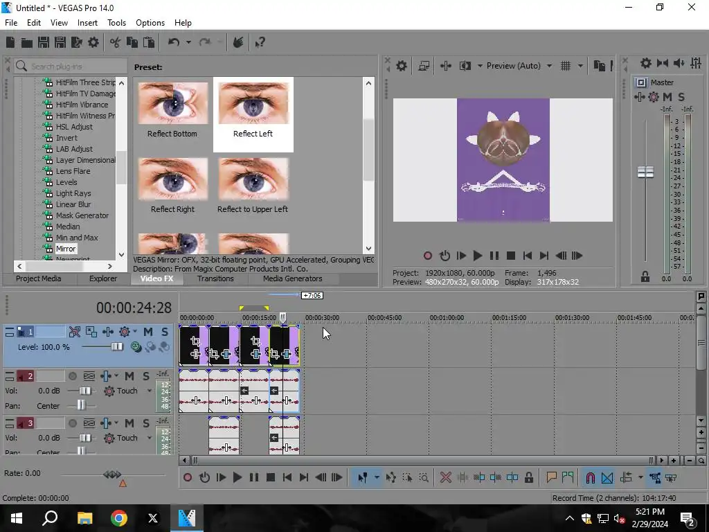Open track 3 Touch automation mode dropdown

(150, 438)
